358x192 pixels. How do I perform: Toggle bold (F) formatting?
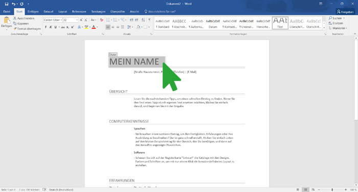tap(46, 27)
